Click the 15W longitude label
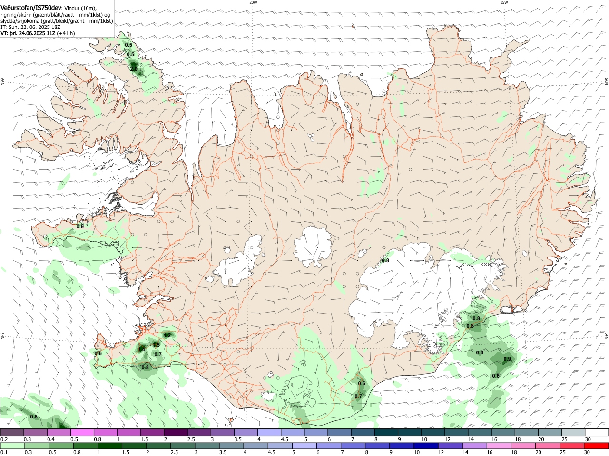 504,2
